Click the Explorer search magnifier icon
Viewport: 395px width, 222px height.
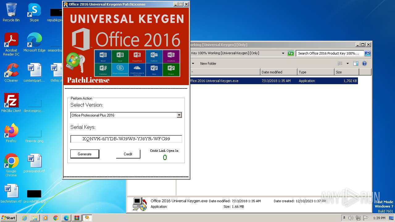pyautogui.click(x=367, y=53)
